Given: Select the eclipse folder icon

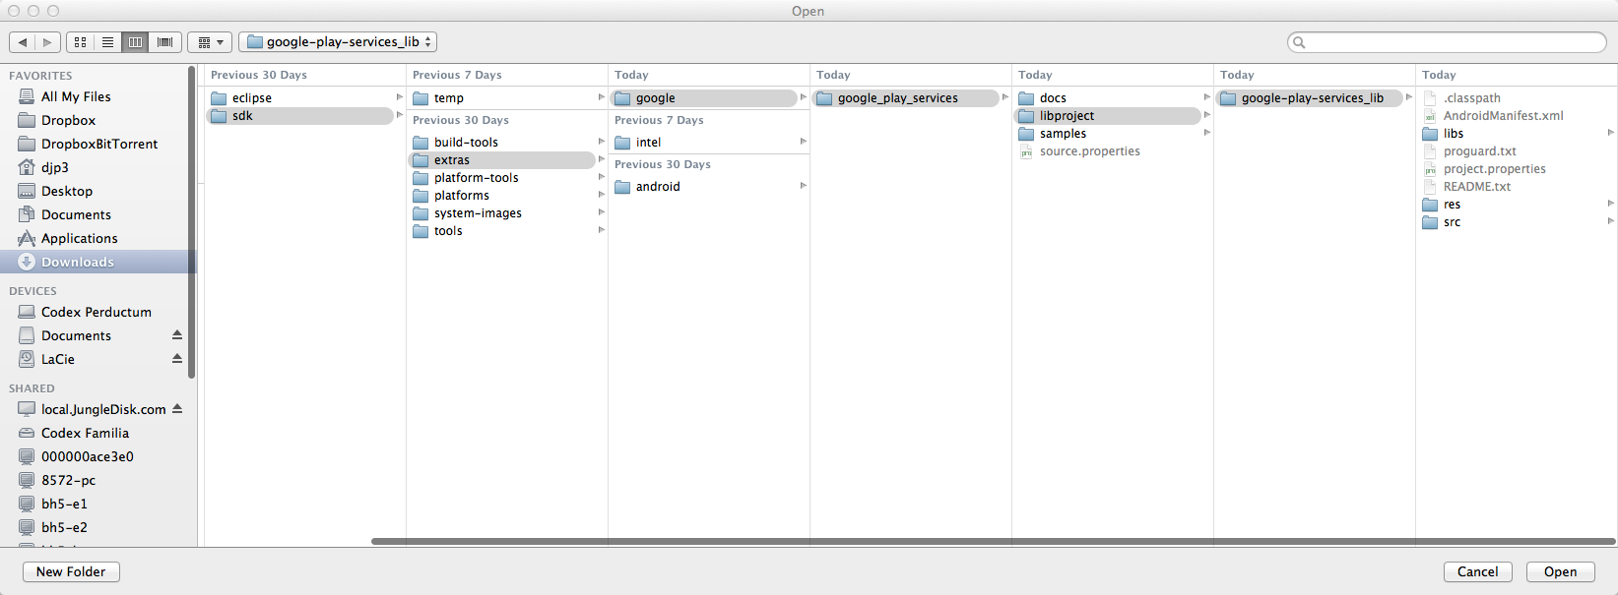Looking at the screenshot, I should click(x=219, y=98).
